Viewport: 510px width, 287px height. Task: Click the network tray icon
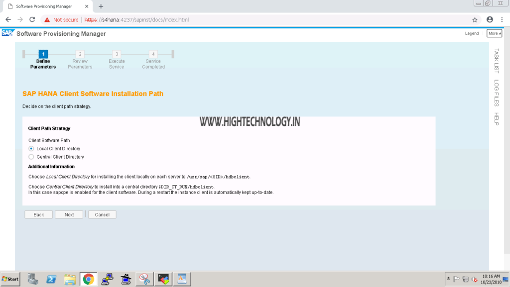coord(466,279)
